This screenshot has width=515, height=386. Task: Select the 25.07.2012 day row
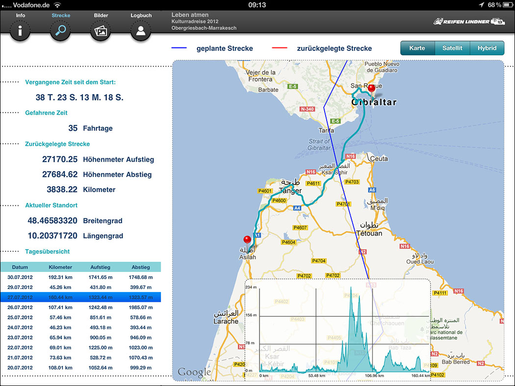tap(80, 317)
